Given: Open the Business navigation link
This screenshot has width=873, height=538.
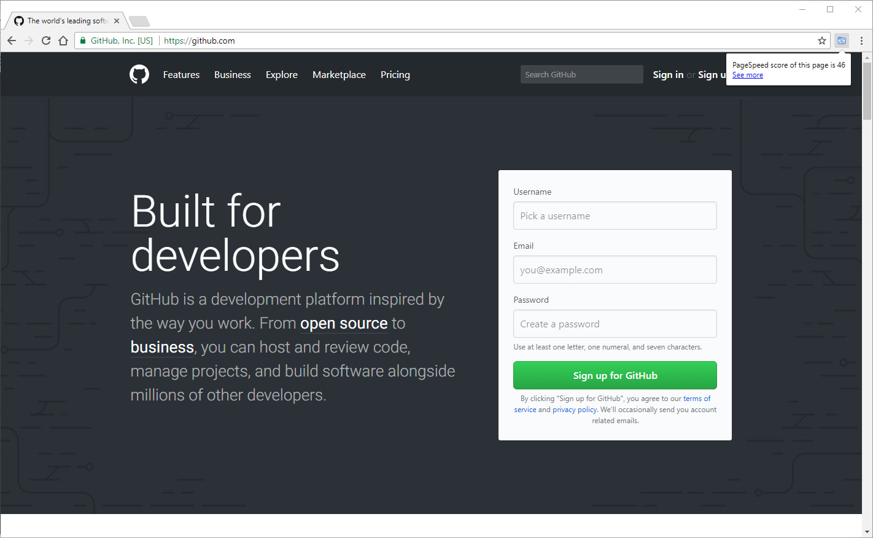Looking at the screenshot, I should coord(233,74).
